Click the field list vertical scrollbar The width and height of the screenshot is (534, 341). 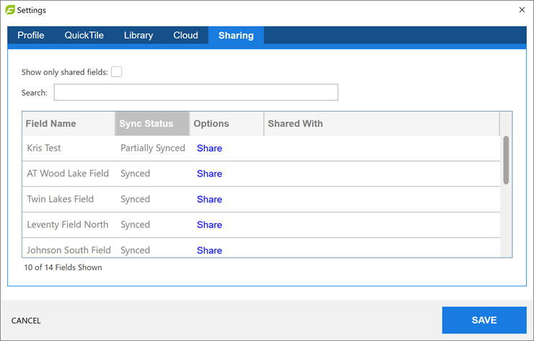click(x=506, y=160)
